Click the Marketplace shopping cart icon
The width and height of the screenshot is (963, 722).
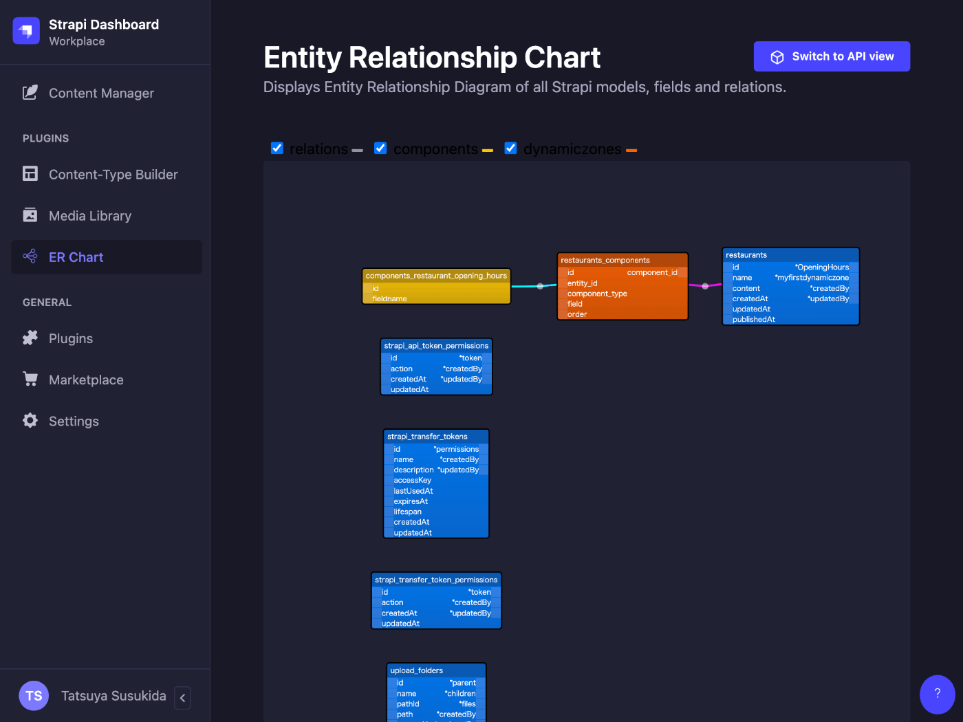pyautogui.click(x=30, y=379)
